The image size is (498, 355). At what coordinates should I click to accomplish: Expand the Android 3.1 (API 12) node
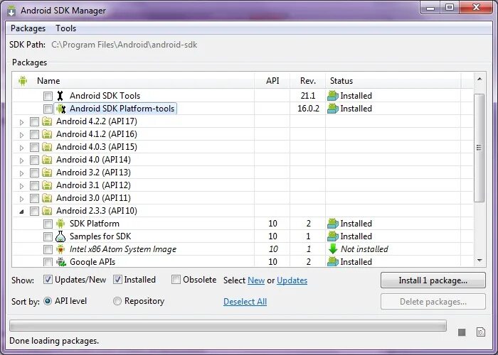point(21,186)
